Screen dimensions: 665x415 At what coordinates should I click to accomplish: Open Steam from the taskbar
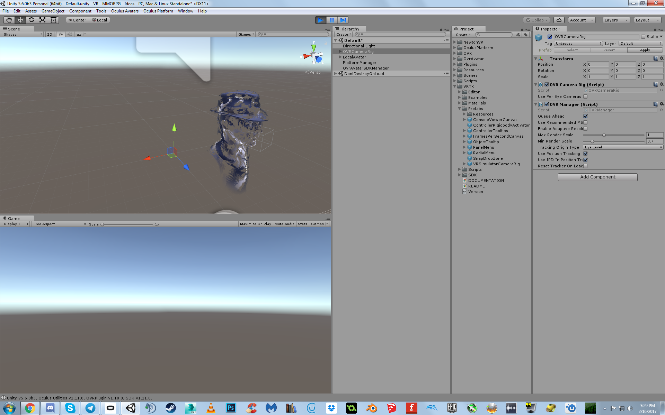[170, 408]
